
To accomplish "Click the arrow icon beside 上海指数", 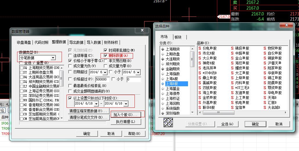I will (163, 74).
